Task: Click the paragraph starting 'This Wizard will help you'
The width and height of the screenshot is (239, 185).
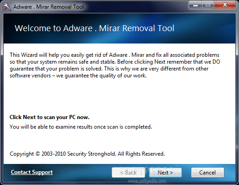Action: (115, 65)
